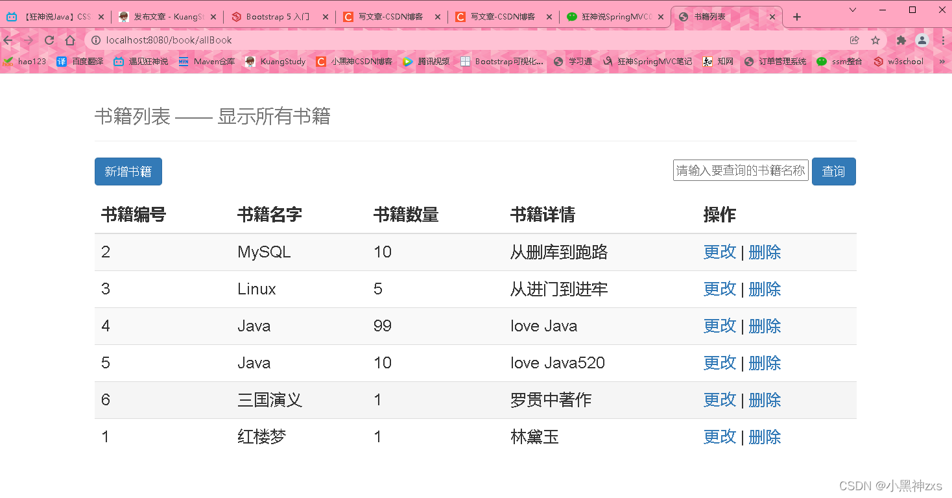Open Chrome three-dot menu
The height and width of the screenshot is (498, 952).
tap(943, 40)
